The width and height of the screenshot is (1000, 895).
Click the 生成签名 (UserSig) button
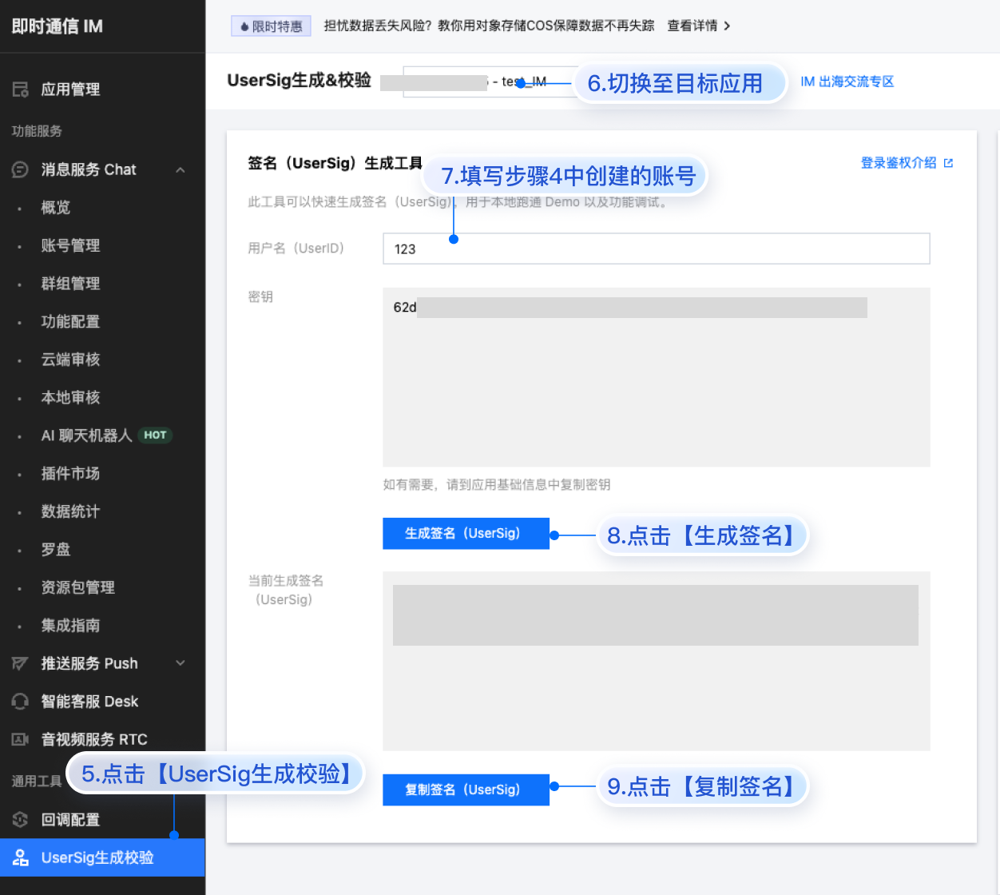(x=466, y=533)
